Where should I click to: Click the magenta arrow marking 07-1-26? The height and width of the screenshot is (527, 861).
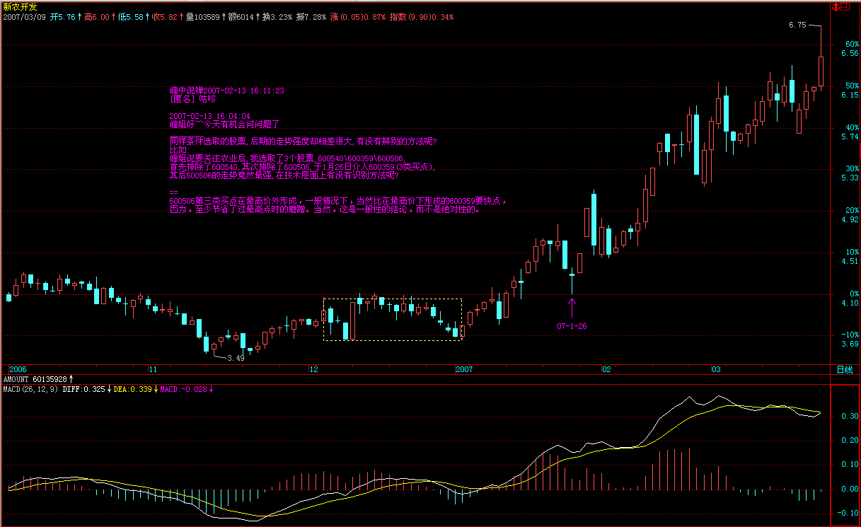(x=572, y=306)
